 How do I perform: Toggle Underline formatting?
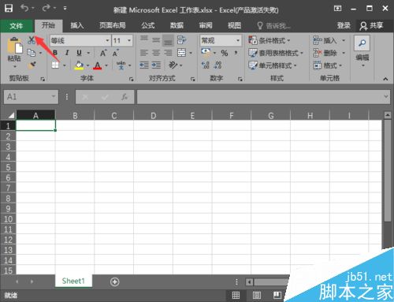point(79,53)
